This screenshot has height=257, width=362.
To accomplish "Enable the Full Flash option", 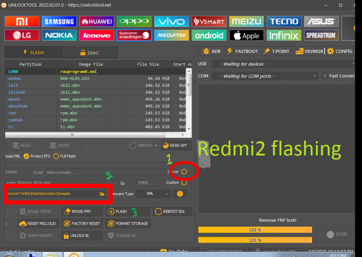I will pos(64,156).
